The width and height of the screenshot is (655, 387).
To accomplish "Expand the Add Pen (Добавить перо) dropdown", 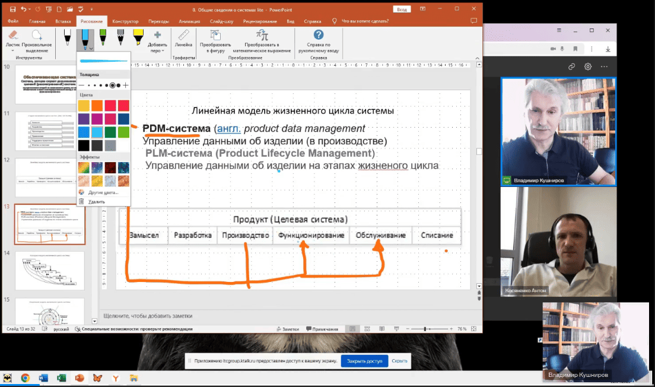I will [x=157, y=51].
